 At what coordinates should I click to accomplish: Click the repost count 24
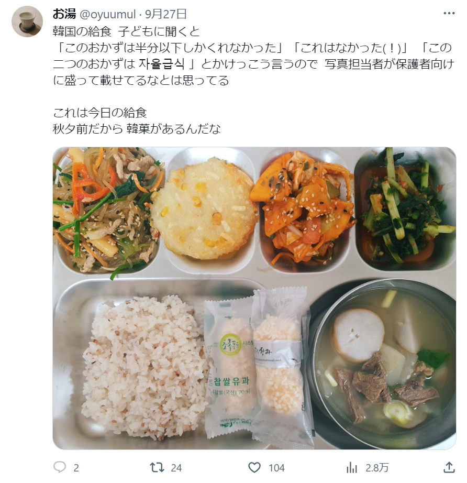pos(176,468)
